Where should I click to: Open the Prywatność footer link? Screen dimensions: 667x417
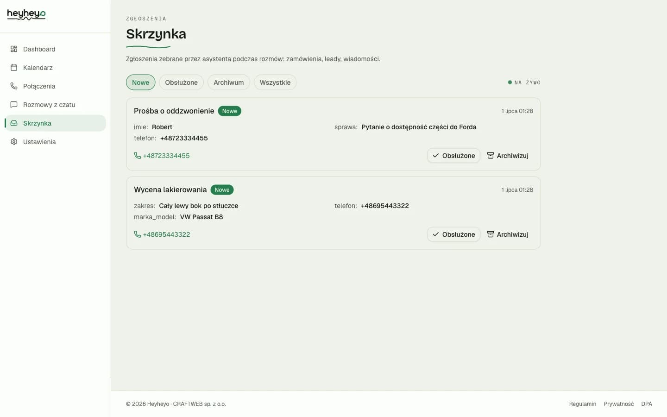[x=619, y=404]
